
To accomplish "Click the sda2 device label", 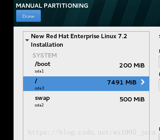I will (x=39, y=105).
